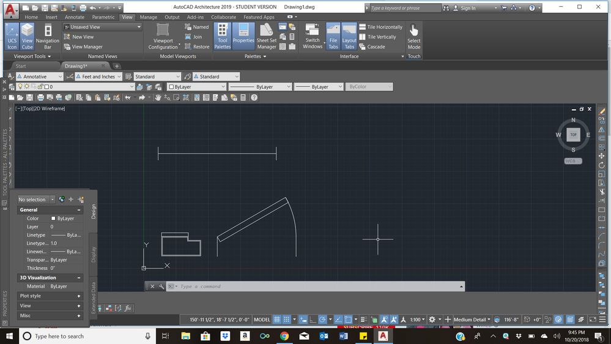The image size is (611, 344).
Task: Open the Navigation Bar ribbon button
Action: [x=48, y=36]
